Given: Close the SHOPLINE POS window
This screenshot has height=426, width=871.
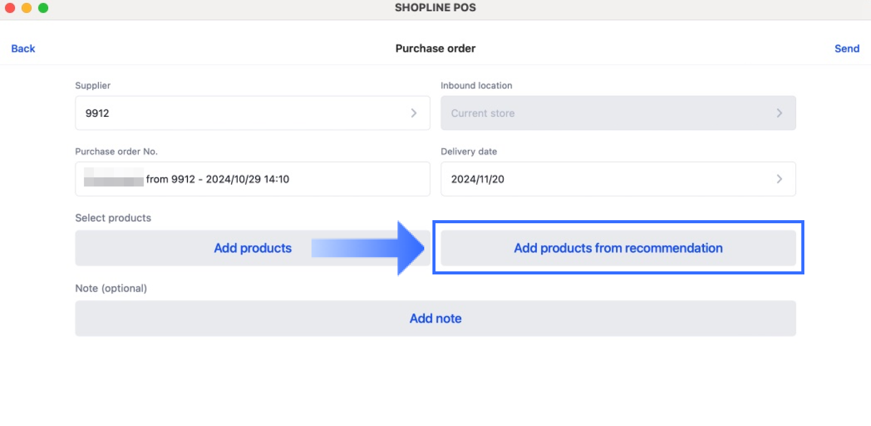Looking at the screenshot, I should [10, 8].
